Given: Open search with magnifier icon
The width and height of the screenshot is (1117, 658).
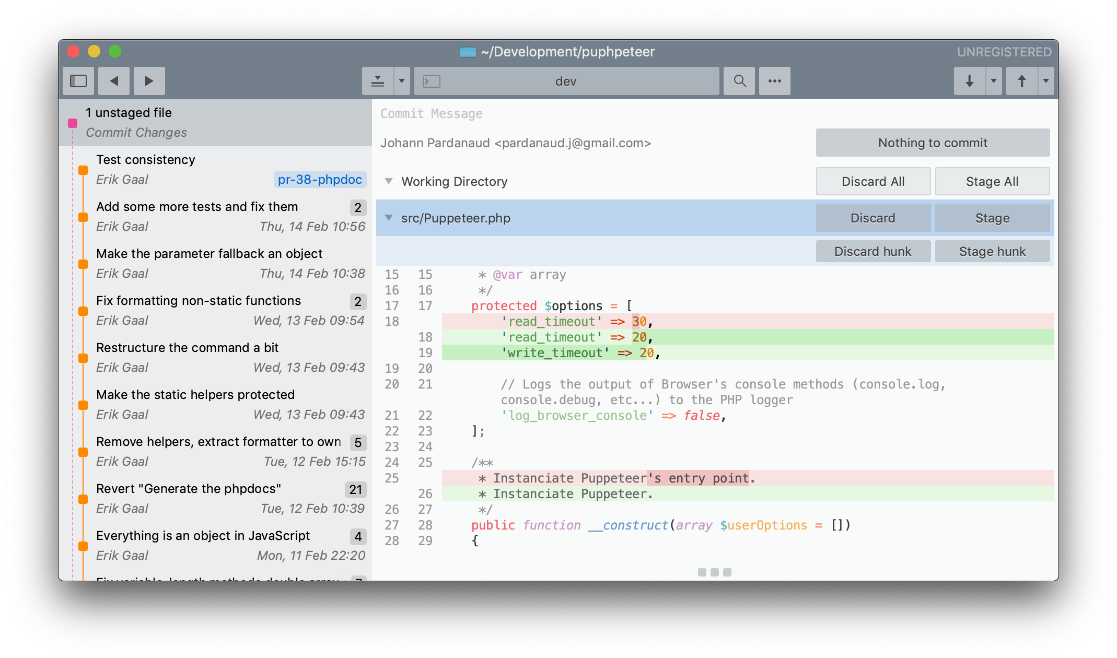Looking at the screenshot, I should click(x=739, y=81).
